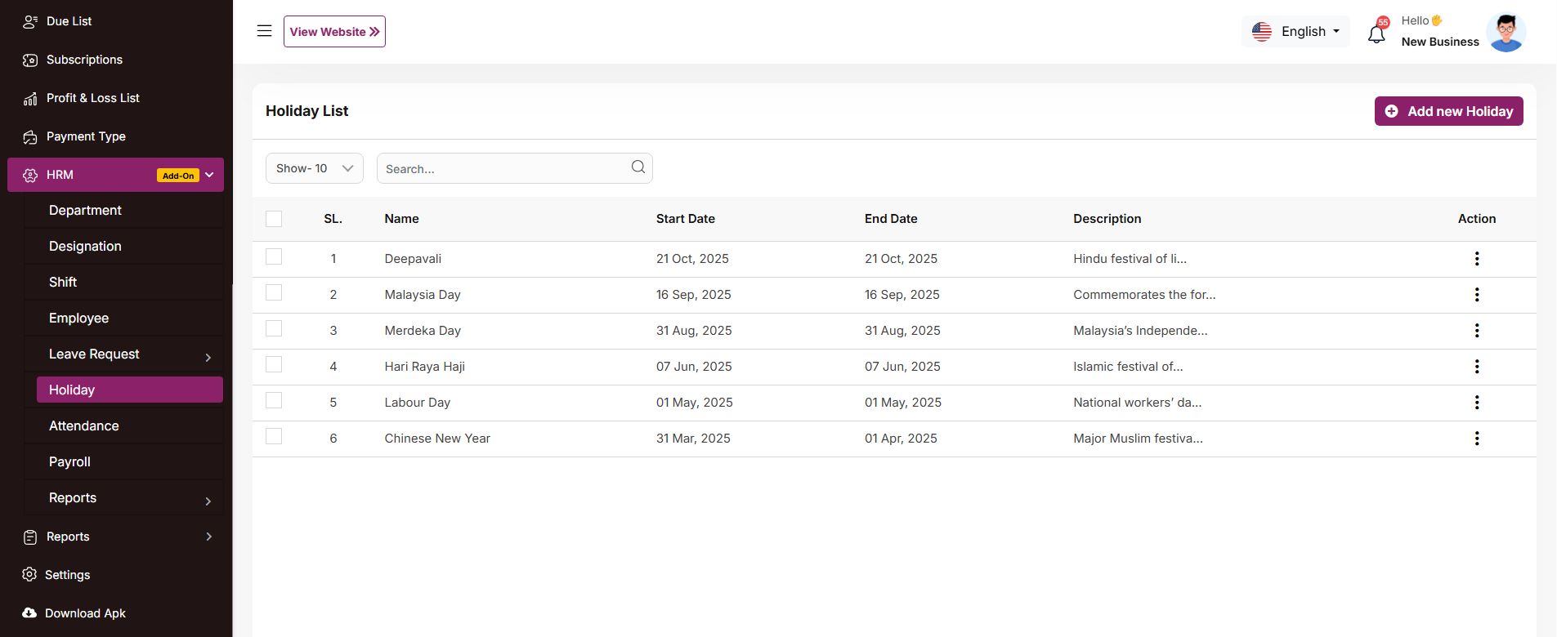Open action menu for Deepavali row
This screenshot has height=637, width=1557.
click(x=1476, y=259)
